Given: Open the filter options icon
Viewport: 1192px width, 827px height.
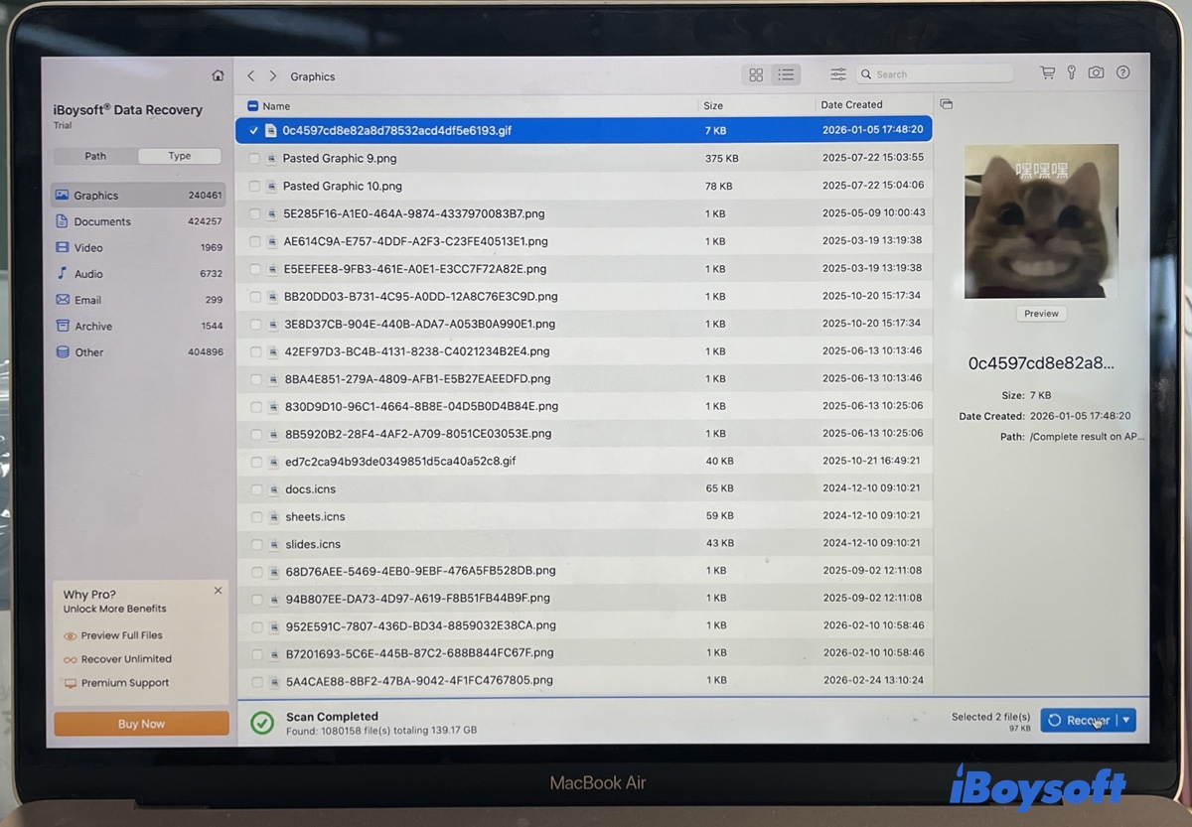Looking at the screenshot, I should (837, 73).
